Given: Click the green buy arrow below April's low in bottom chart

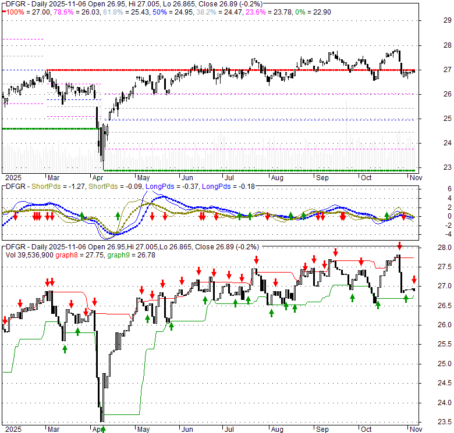Looking at the screenshot, I should [103, 429].
